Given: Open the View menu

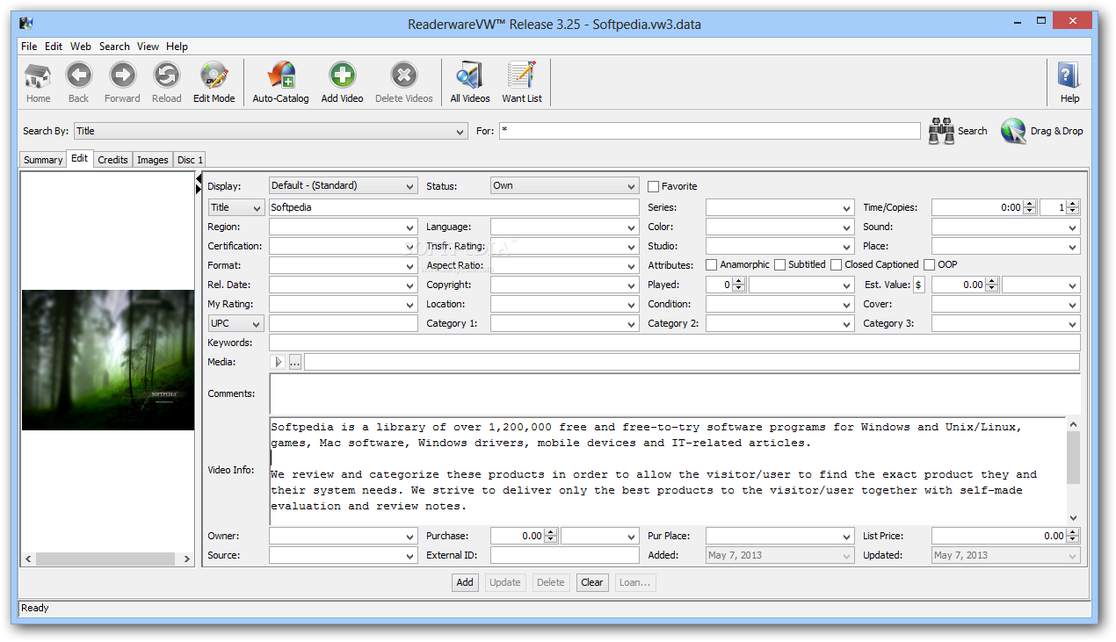Looking at the screenshot, I should pos(148,47).
